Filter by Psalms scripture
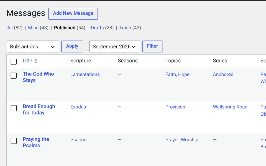Screen dimensions: 266x166 (78, 140)
